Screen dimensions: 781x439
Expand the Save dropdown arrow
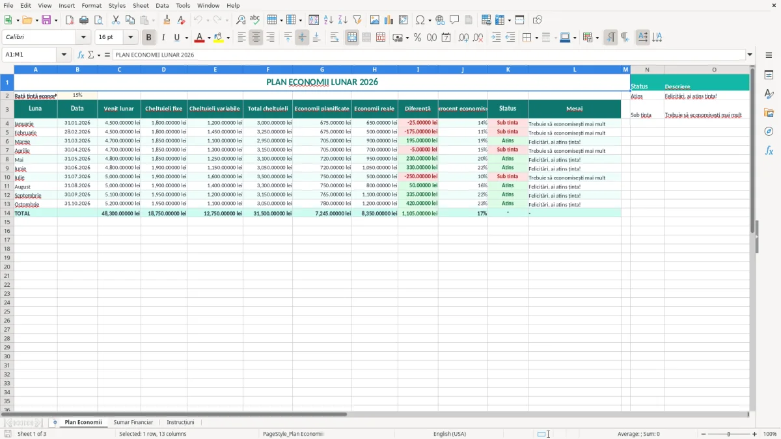(x=56, y=20)
